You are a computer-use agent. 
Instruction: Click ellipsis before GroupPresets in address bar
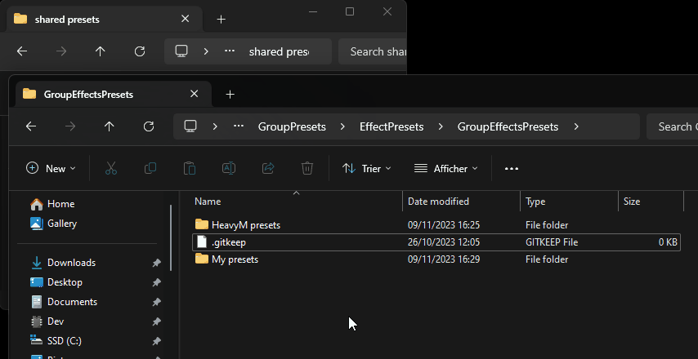[239, 126]
